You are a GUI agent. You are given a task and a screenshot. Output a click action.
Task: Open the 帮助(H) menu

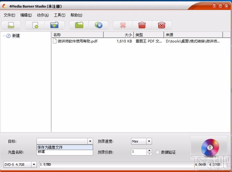(x=76, y=15)
